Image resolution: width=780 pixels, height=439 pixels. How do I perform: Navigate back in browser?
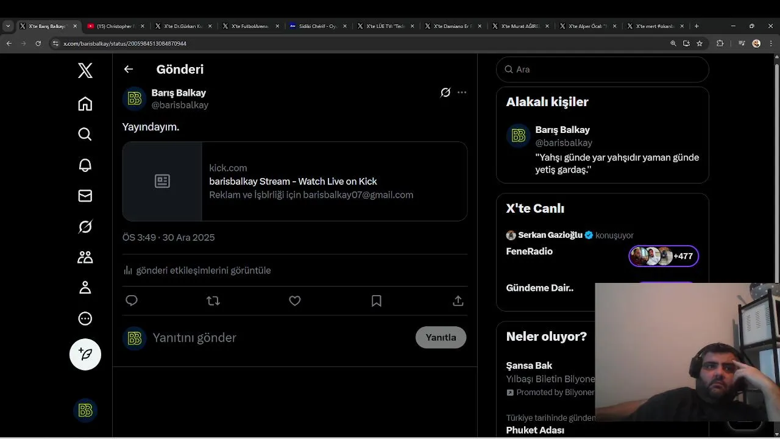click(x=9, y=43)
